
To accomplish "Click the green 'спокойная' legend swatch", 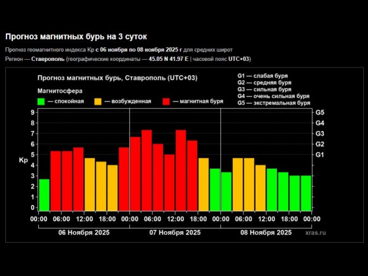I will 41,101.
